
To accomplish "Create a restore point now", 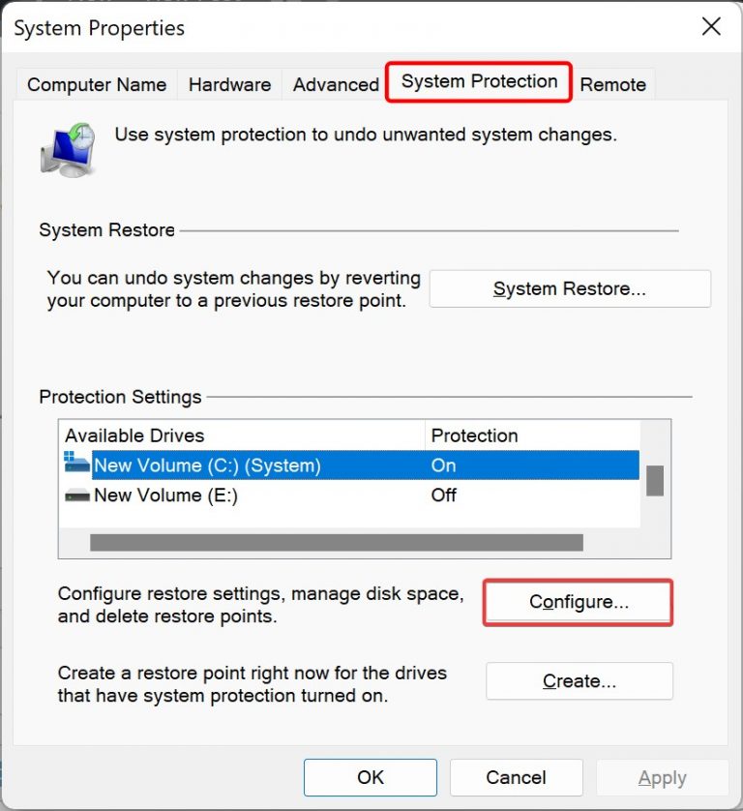I will [579, 680].
